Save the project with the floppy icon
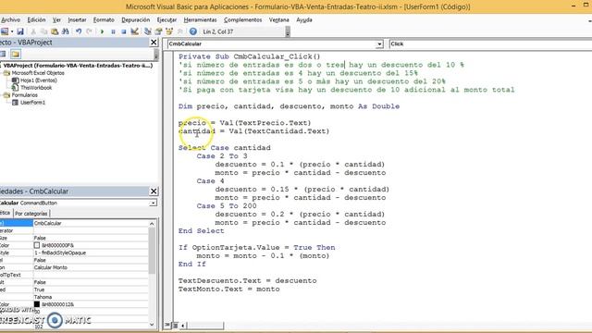The image size is (592, 333). 20,31
